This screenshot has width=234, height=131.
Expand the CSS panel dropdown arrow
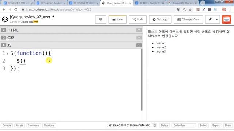[x=139, y=37]
